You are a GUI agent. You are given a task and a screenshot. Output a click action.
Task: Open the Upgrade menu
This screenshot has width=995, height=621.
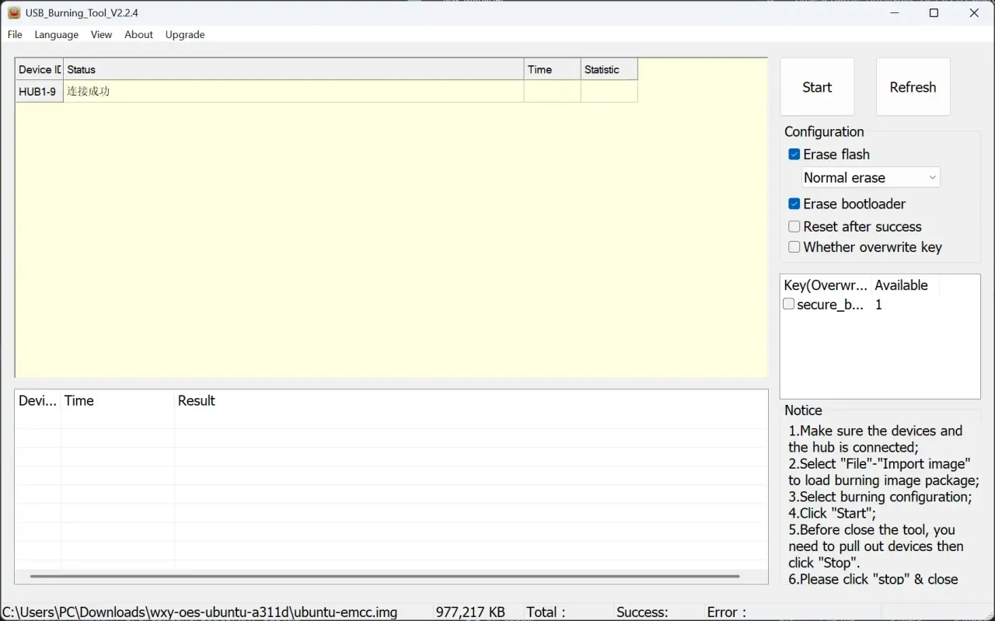coord(185,35)
